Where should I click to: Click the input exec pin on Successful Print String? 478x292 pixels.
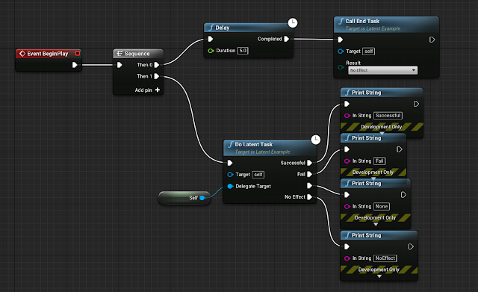pyautogui.click(x=347, y=104)
